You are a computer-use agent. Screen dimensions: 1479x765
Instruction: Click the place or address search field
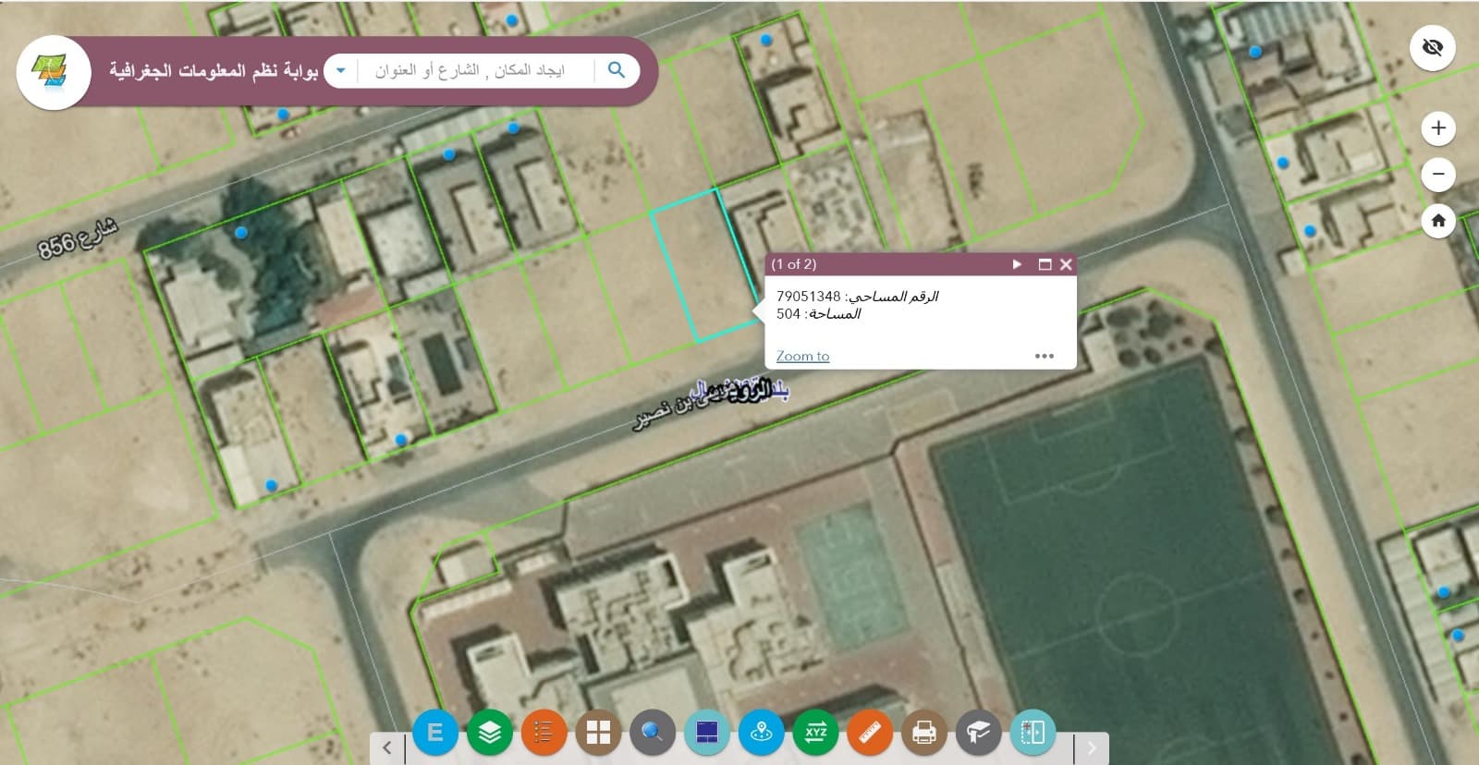(x=471, y=70)
